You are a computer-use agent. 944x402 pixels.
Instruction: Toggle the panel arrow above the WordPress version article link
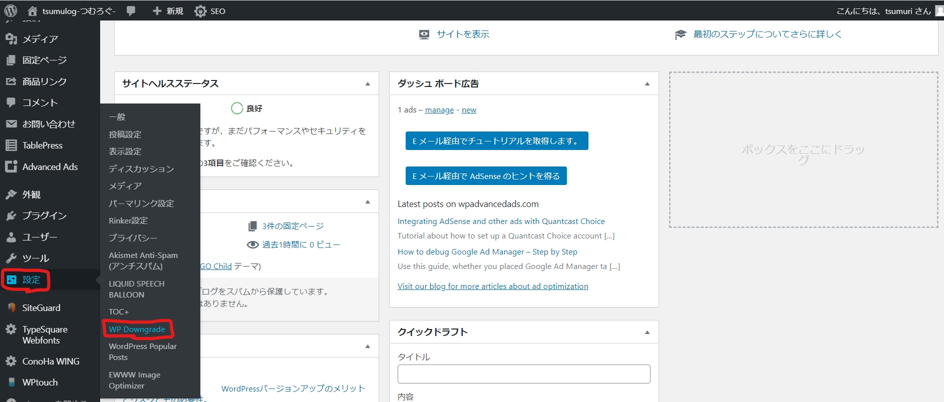coord(368,346)
